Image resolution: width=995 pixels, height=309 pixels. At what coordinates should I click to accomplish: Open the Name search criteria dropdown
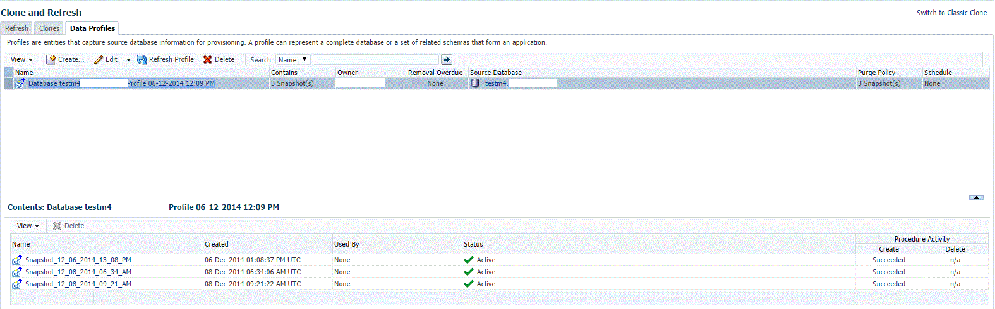293,59
